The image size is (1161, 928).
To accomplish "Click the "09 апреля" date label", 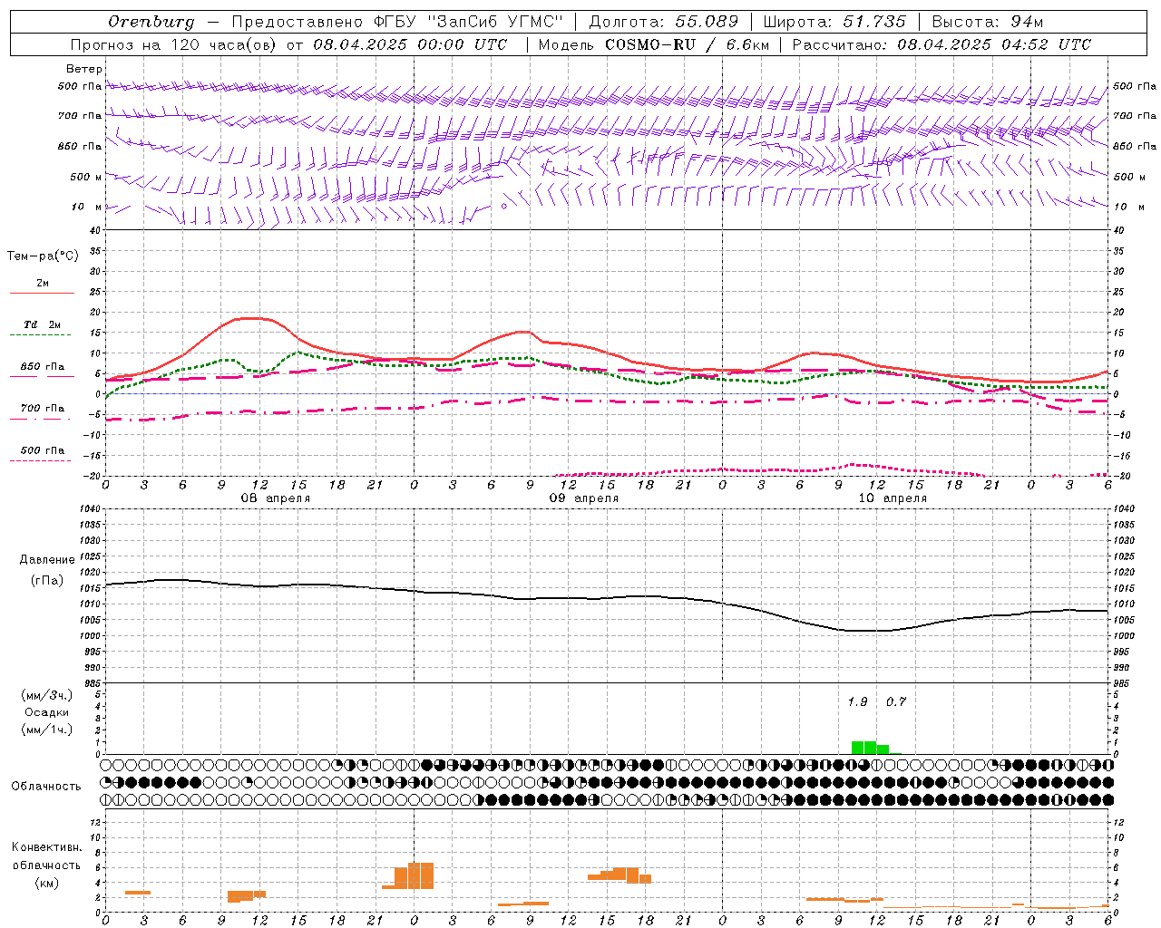I will (583, 498).
